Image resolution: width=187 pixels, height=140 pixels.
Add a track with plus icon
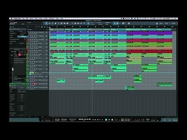[47, 27]
